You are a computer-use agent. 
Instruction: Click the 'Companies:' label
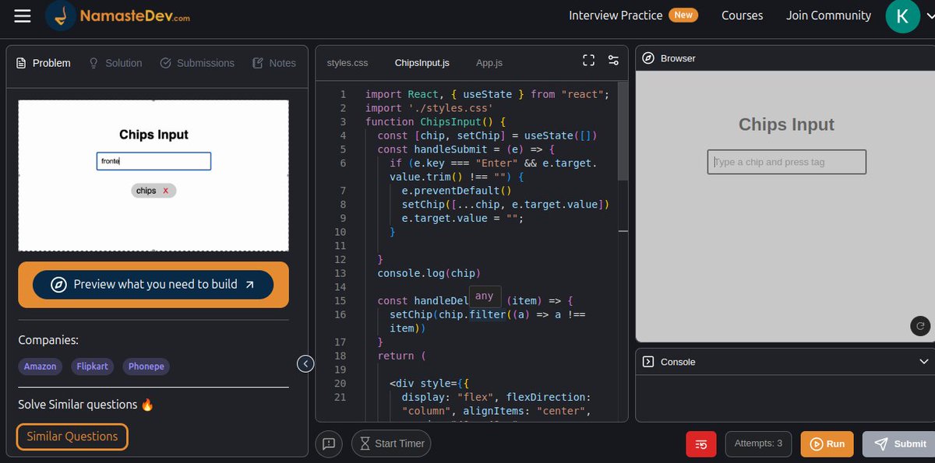coord(48,340)
